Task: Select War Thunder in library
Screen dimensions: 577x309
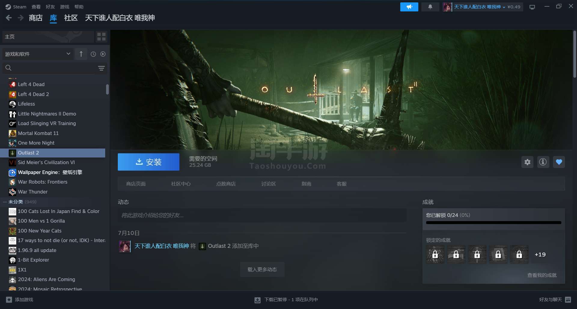Action: click(x=53, y=192)
